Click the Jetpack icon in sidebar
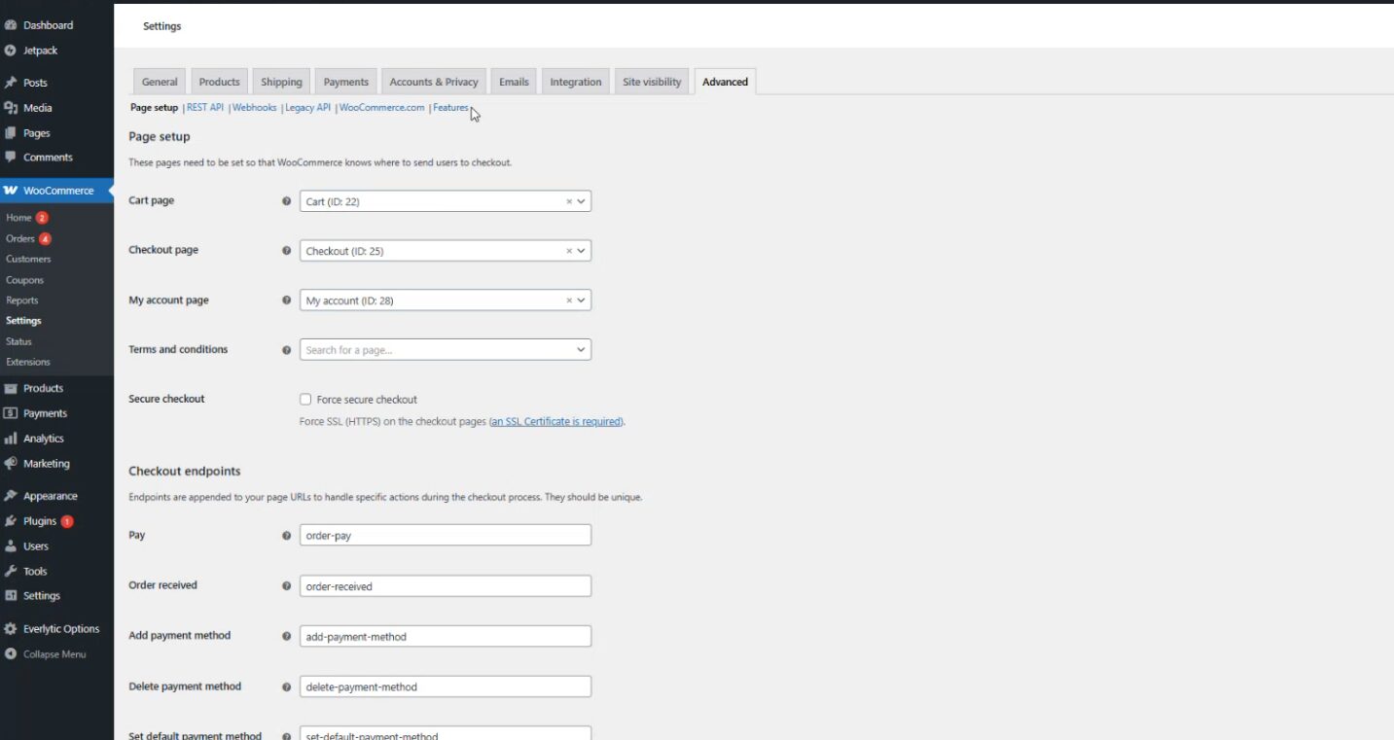 11,51
